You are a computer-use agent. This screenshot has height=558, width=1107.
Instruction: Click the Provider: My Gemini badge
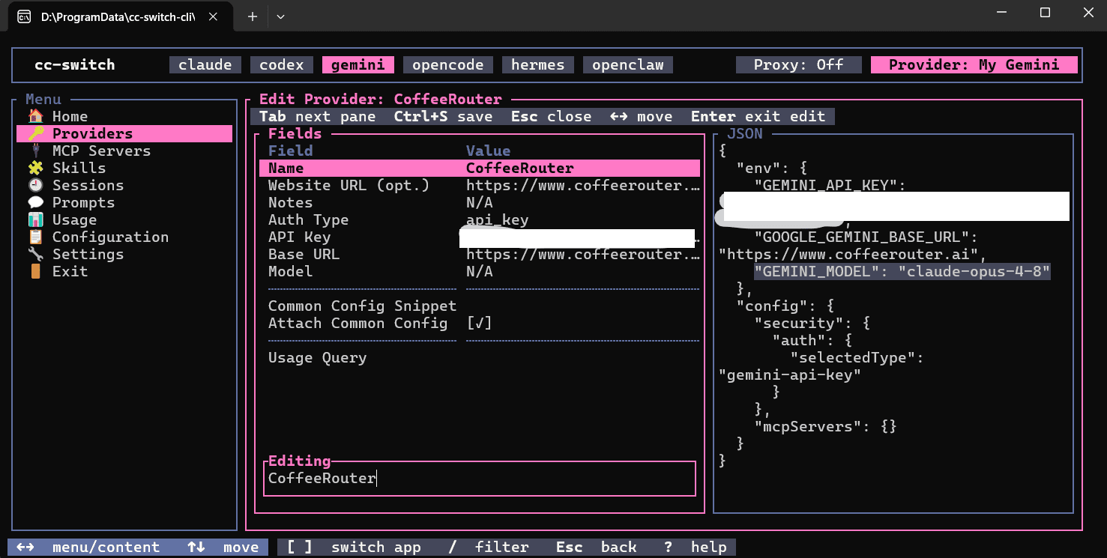pos(974,65)
